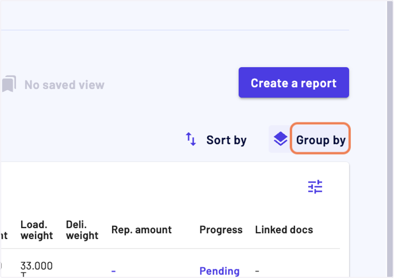The image size is (394, 278).
Task: Click the dash in Linked docs column
Action: point(257,271)
